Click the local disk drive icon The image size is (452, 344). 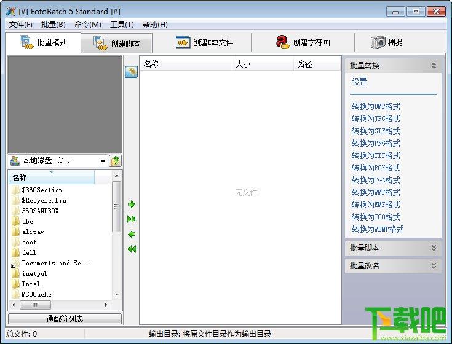(x=15, y=160)
